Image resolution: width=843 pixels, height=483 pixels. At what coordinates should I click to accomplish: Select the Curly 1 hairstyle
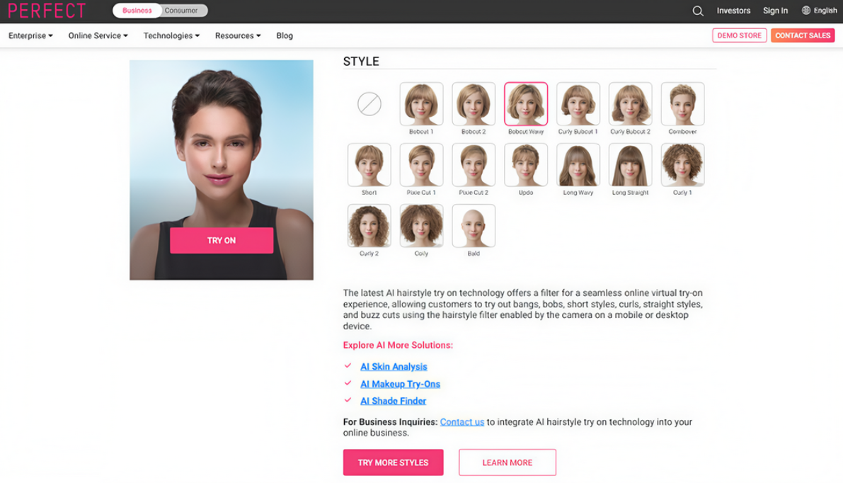tap(682, 164)
